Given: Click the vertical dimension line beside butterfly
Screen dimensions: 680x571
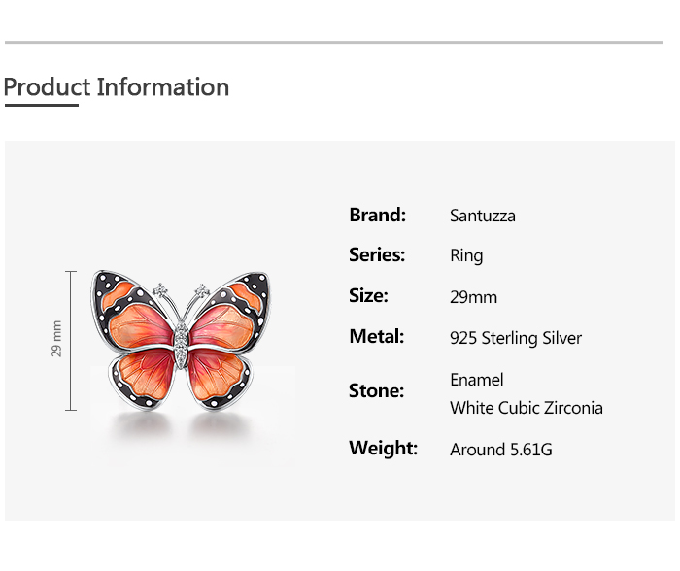Looking at the screenshot, I should pos(71,340).
